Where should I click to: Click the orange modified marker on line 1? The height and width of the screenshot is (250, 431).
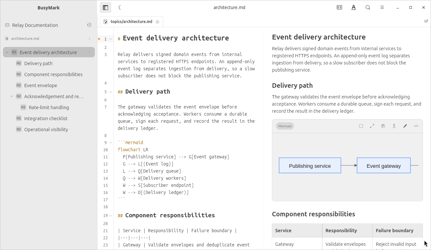99,39
